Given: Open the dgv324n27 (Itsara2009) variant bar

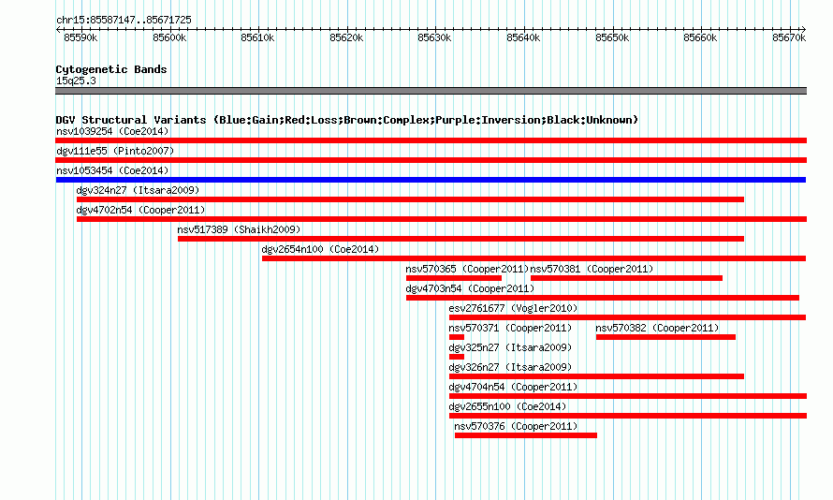Looking at the screenshot, I should pos(410,199).
